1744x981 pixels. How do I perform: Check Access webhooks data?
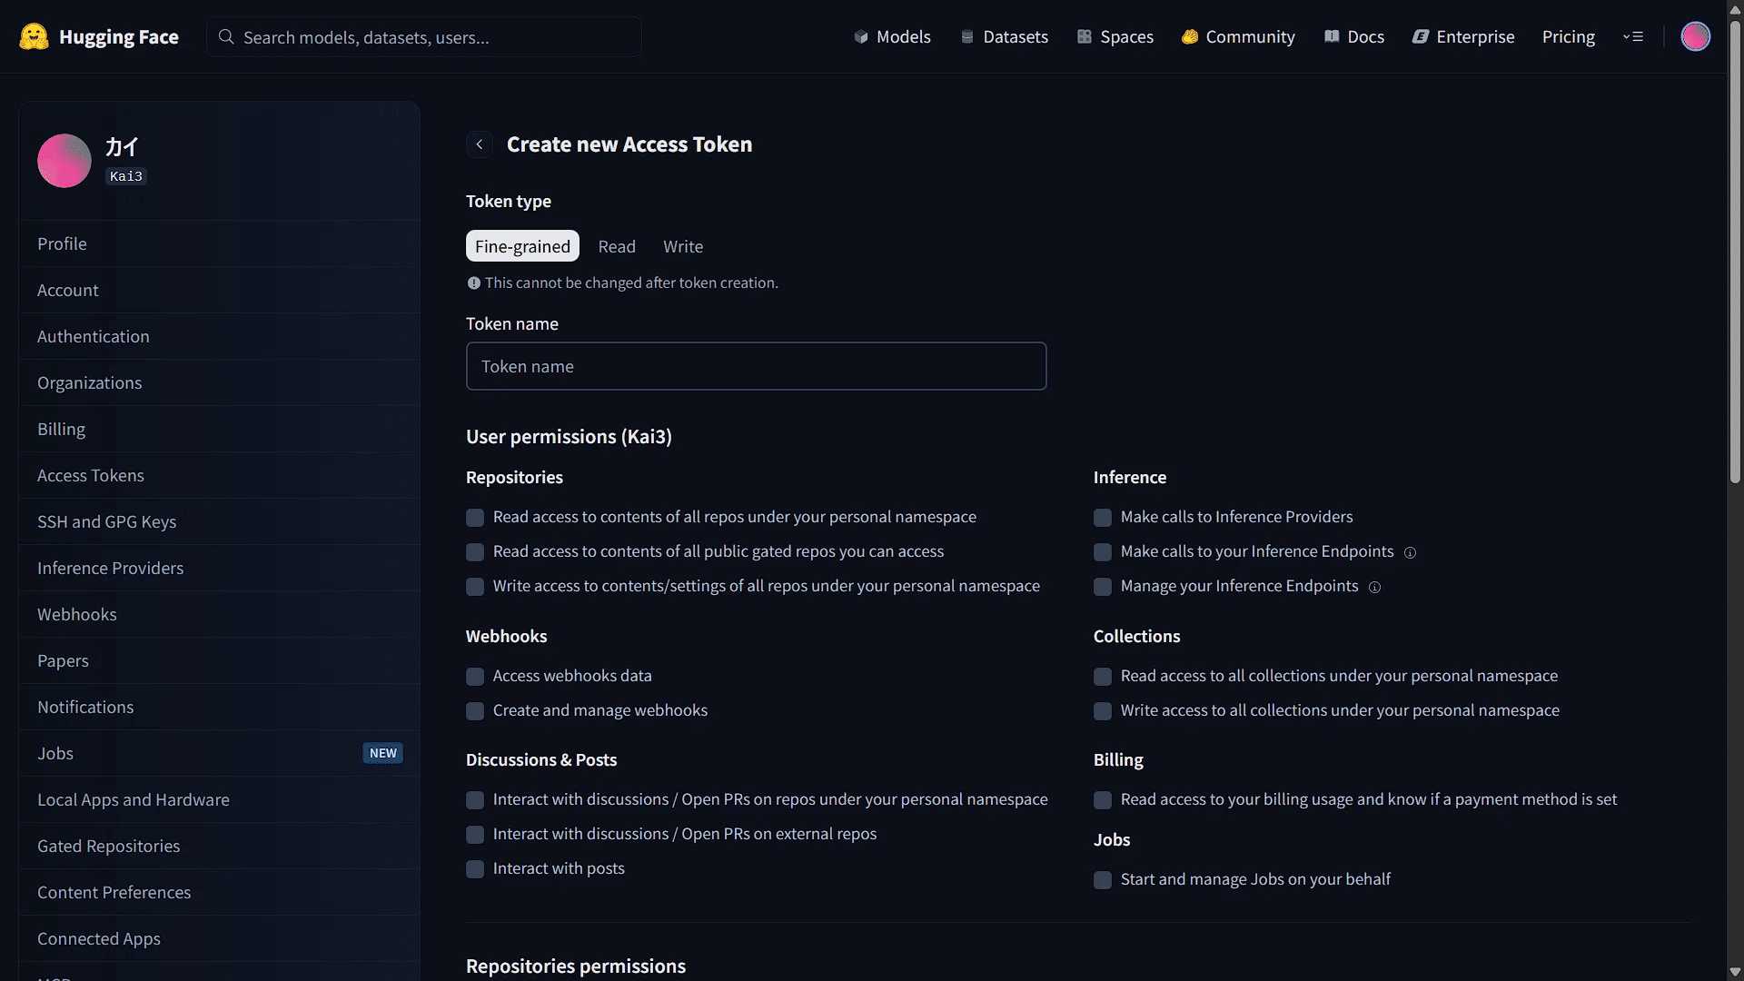tap(475, 677)
